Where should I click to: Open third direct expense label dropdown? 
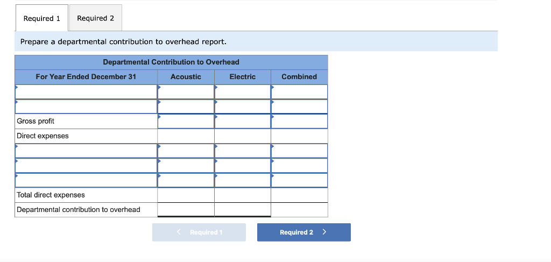pos(86,180)
